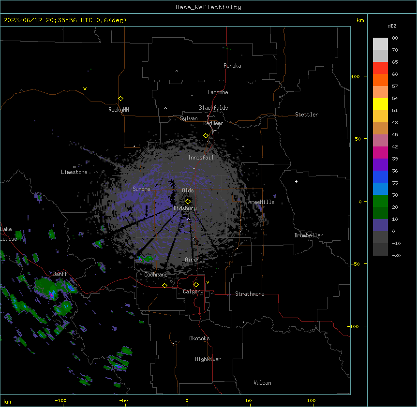The height and width of the screenshot is (407, 417).
Task: Click the HighRiver label
Action: tap(208, 359)
